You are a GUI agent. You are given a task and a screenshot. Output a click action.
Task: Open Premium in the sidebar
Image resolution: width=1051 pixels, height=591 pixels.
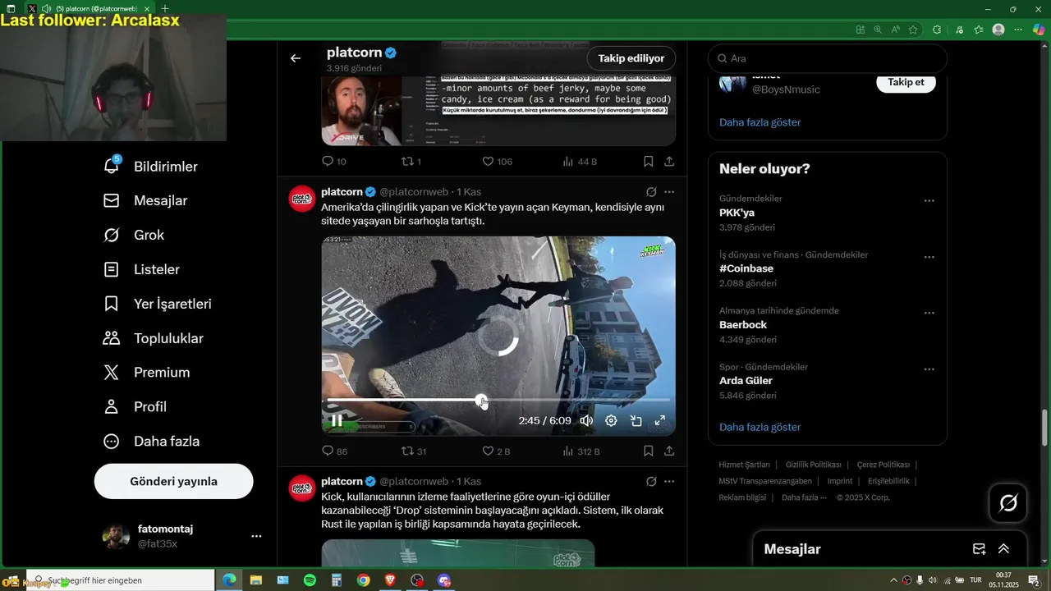click(x=146, y=373)
